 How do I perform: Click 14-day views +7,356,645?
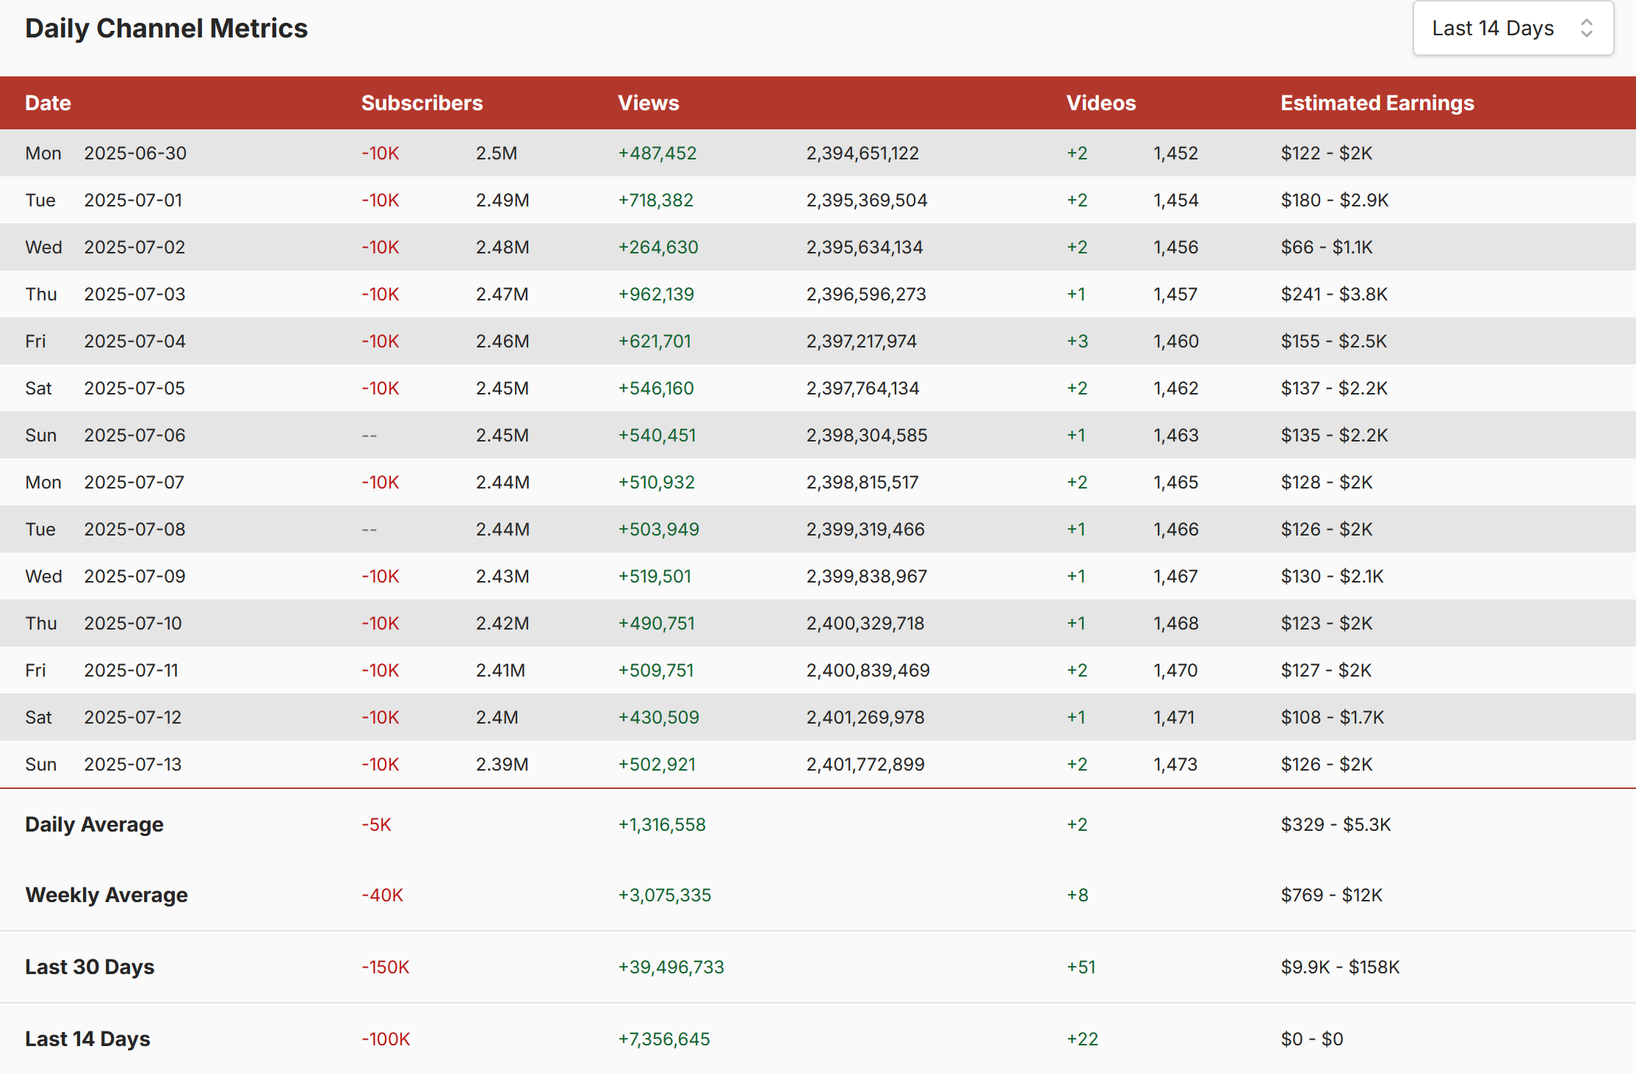(663, 1039)
